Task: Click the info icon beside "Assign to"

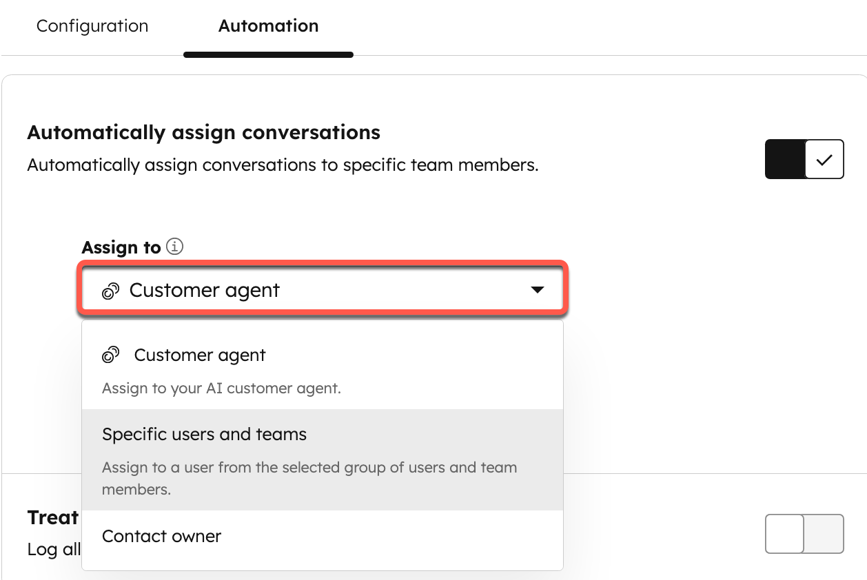Action: click(x=174, y=247)
